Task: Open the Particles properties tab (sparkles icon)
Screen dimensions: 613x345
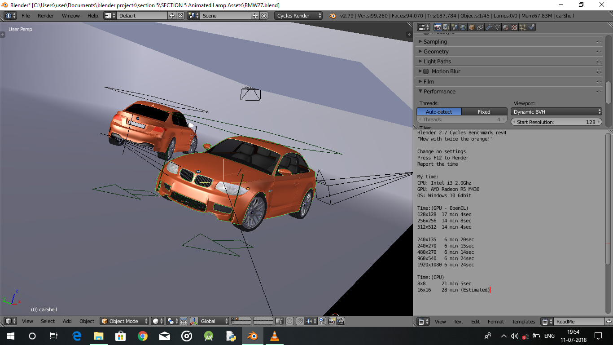Action: pyautogui.click(x=523, y=27)
